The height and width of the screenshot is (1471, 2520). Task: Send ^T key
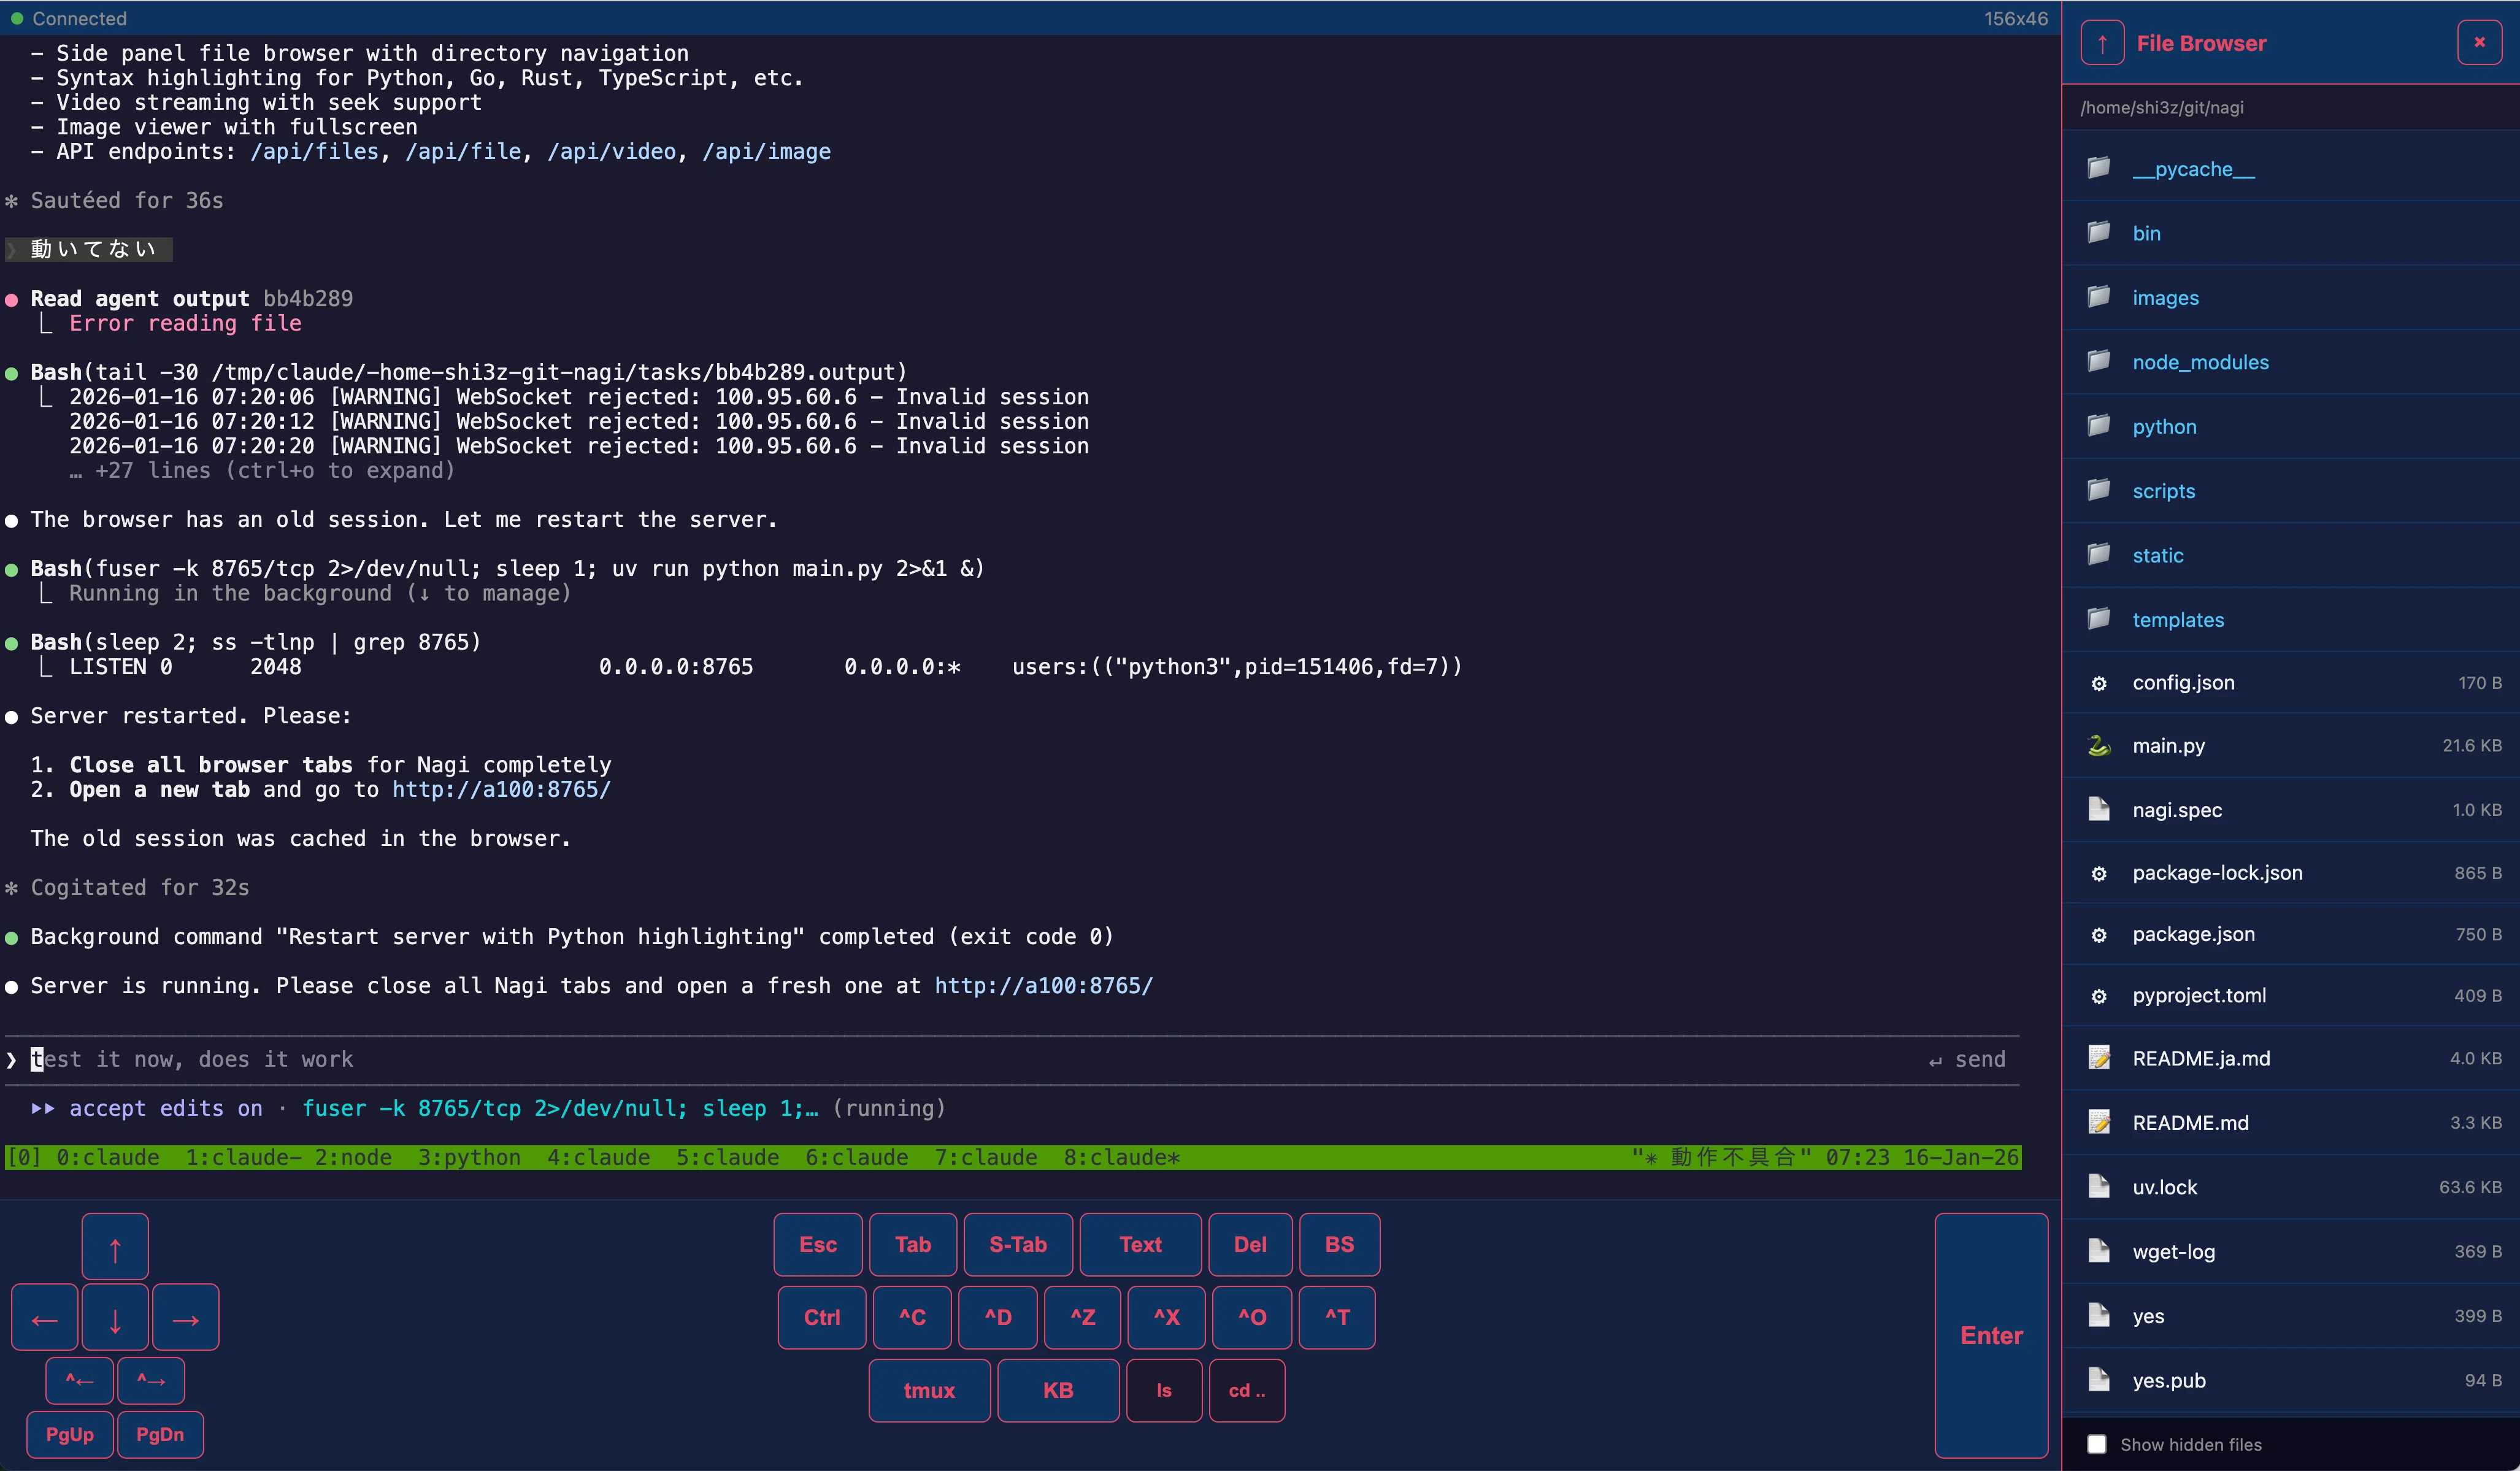[x=1337, y=1318]
